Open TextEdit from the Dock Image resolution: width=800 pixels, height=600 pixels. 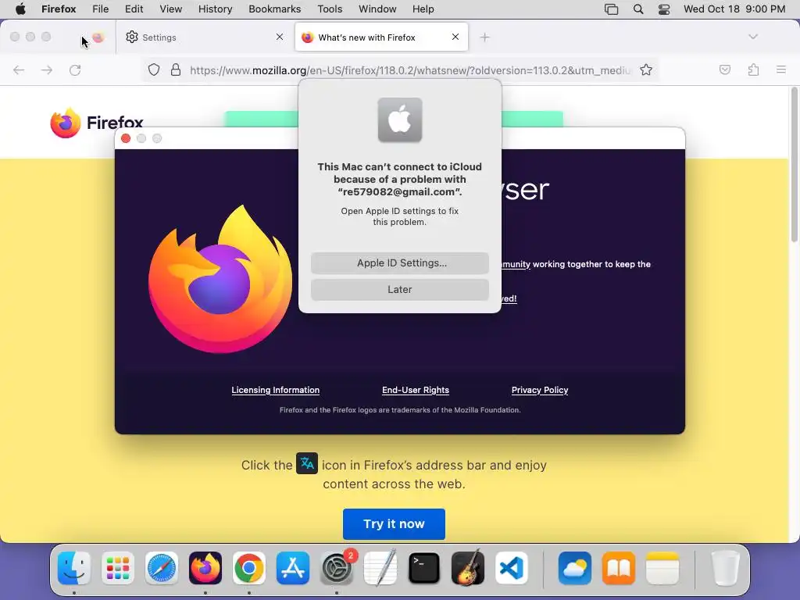click(380, 568)
